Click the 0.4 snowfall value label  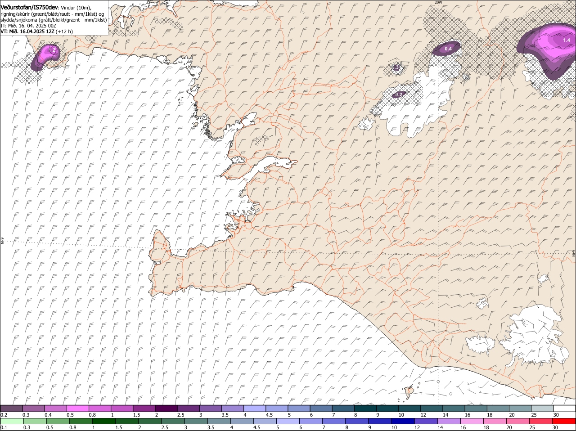coord(448,49)
